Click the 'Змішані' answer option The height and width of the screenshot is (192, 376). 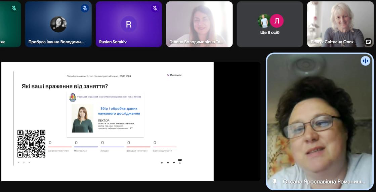pyautogui.click(x=105, y=151)
